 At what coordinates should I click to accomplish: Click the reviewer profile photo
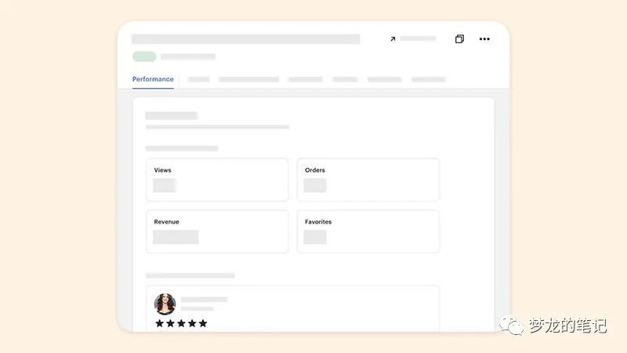point(165,304)
